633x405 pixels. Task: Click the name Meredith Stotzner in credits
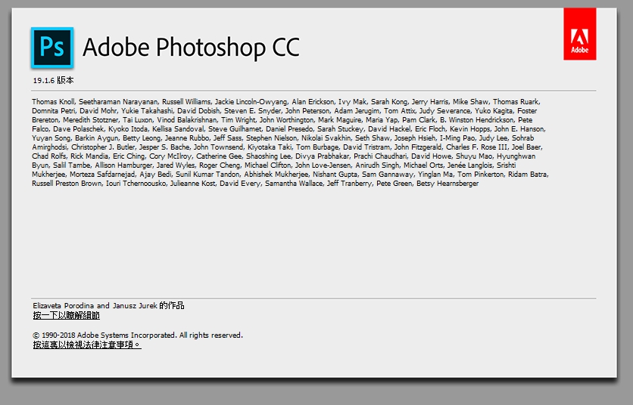pyautogui.click(x=90, y=119)
